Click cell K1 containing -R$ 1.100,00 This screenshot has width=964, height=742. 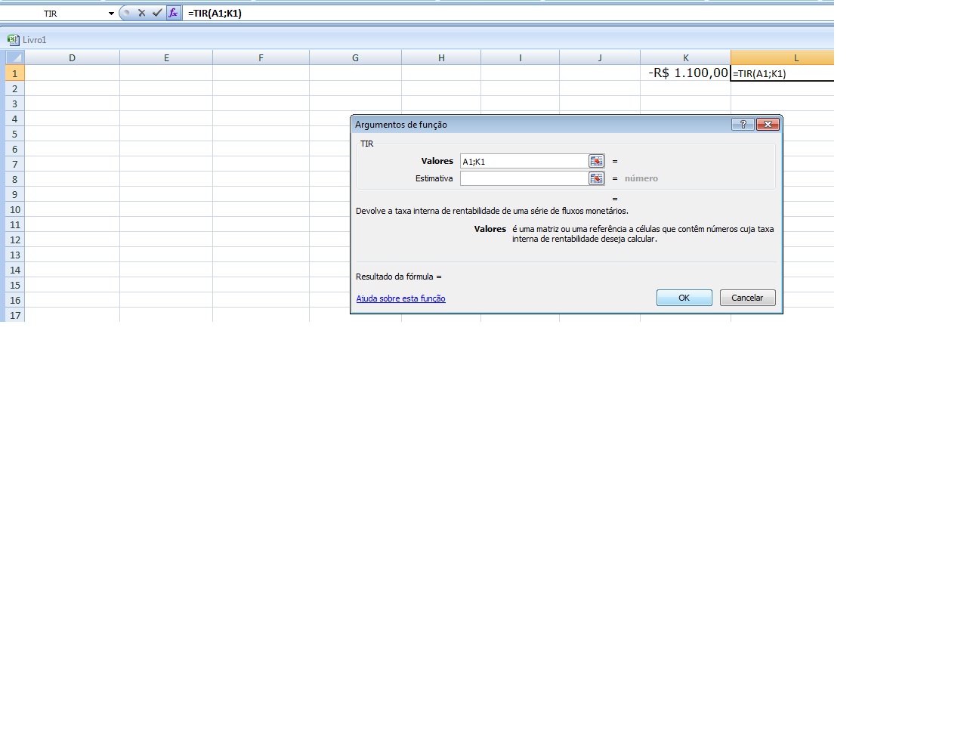(x=685, y=73)
